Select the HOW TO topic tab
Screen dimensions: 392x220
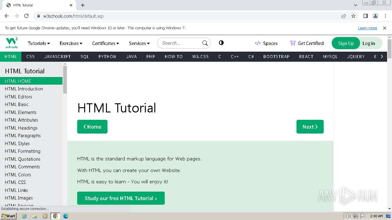(174, 57)
